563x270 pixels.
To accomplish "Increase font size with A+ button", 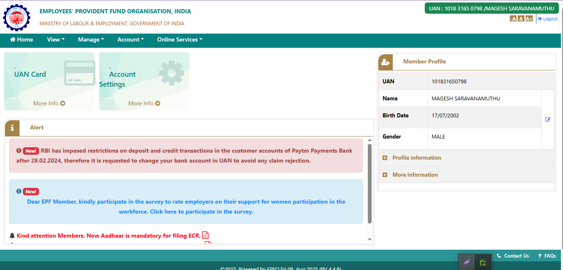I will tap(529, 19).
